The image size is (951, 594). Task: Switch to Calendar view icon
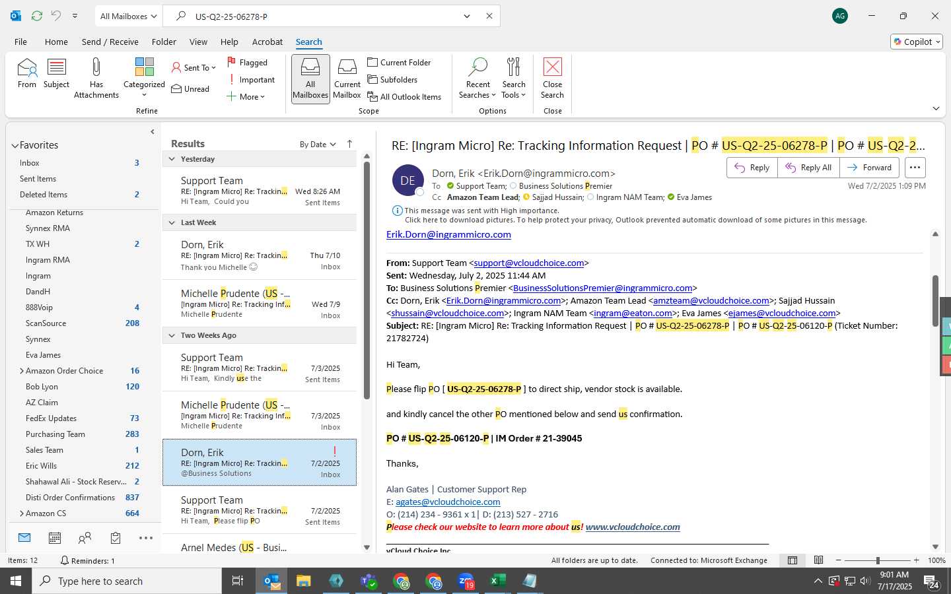[x=55, y=538]
